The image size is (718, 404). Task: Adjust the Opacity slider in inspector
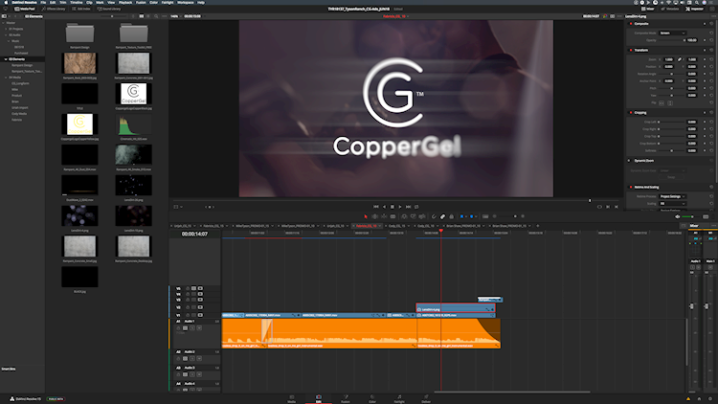(671, 40)
